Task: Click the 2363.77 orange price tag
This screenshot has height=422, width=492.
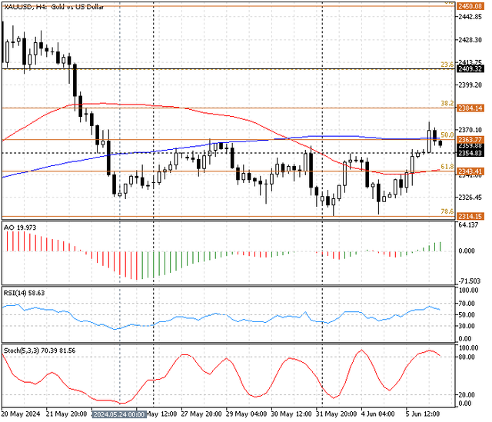Action: pos(470,140)
